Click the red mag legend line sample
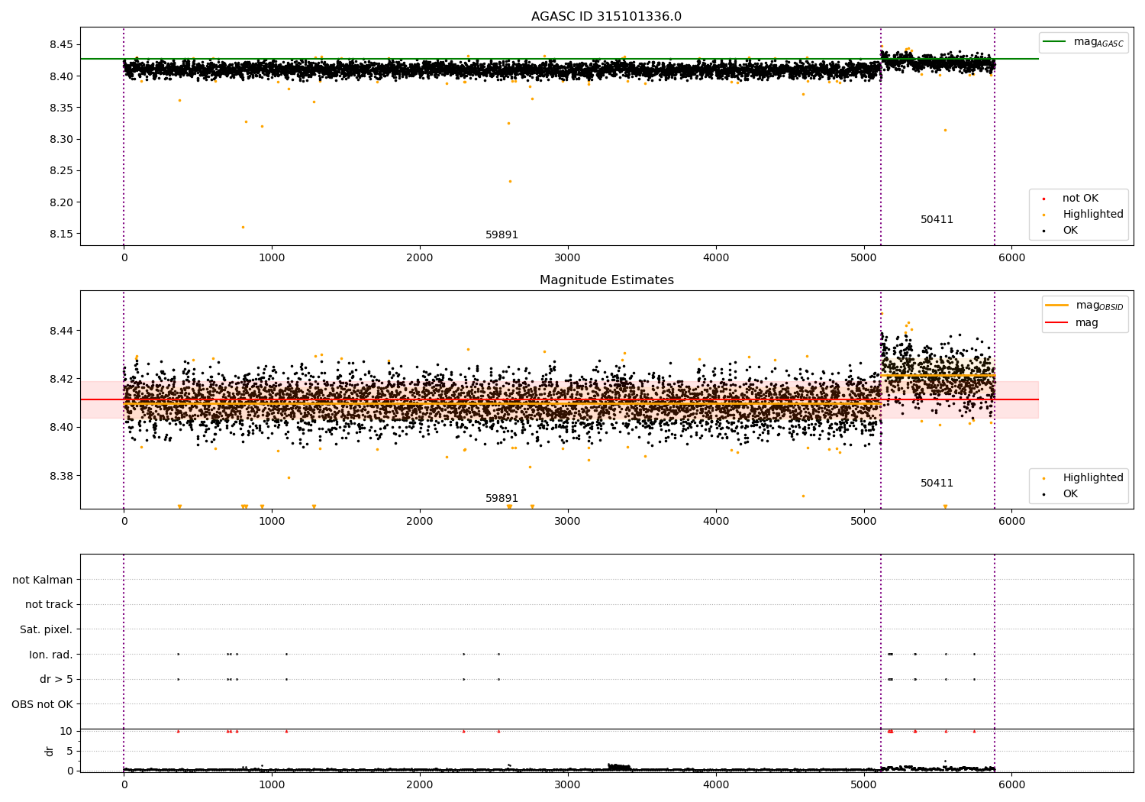This screenshot has width=1145, height=802. [1056, 323]
